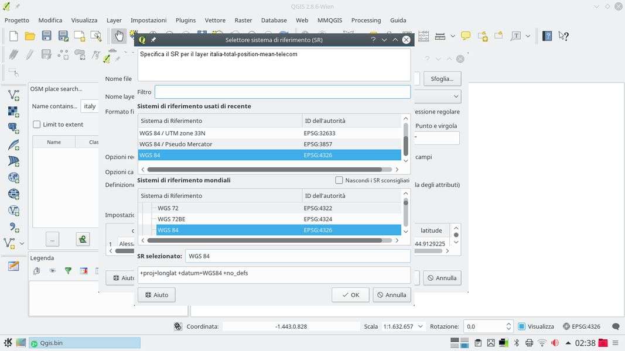Save project using the floppy disk icon
Screen dimensions: 625x351
click(47, 36)
